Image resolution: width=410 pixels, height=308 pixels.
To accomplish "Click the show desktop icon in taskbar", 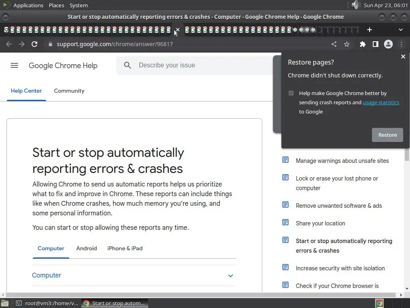I will pyautogui.click(x=5, y=303).
